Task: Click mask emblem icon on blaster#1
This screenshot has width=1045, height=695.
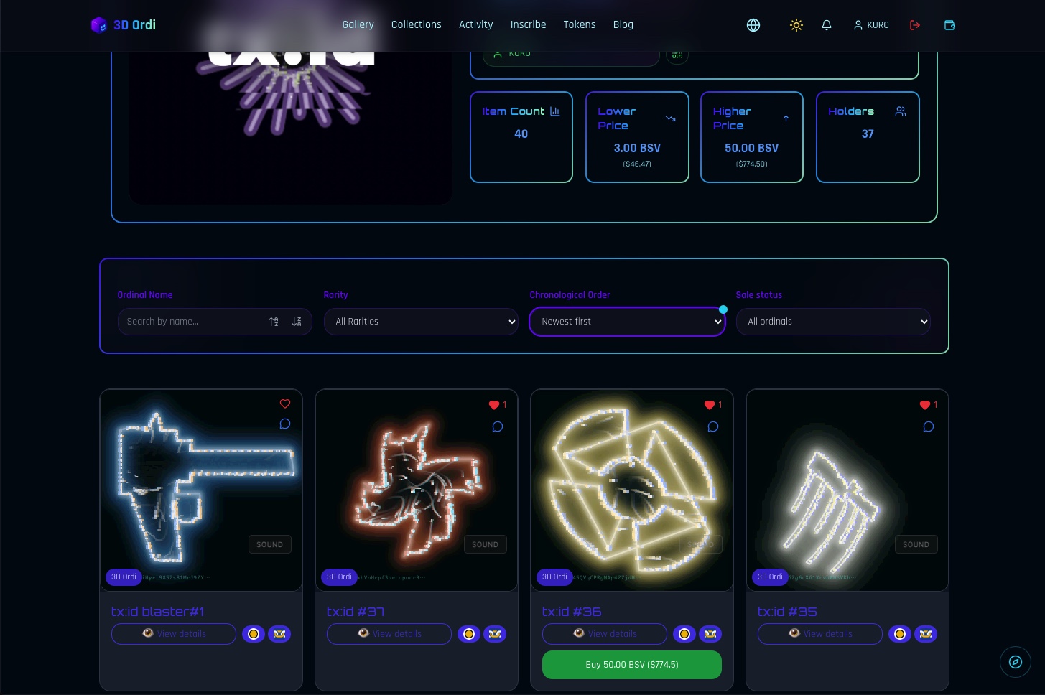Action: (279, 634)
